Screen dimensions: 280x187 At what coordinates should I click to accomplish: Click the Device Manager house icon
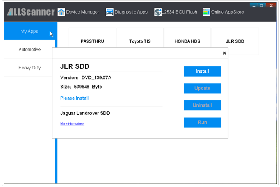(x=61, y=12)
